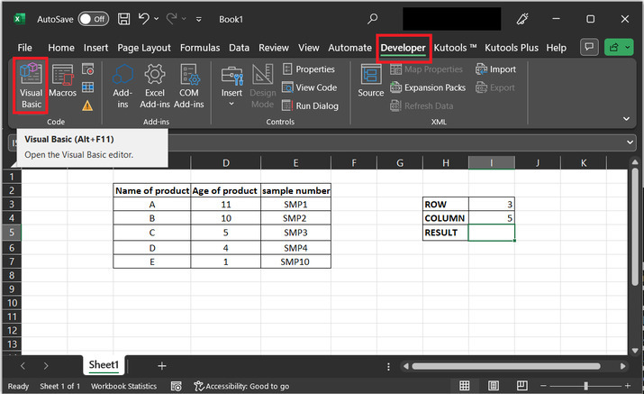The image size is (644, 394).
Task: Click Expansion Packs button
Action: tap(428, 87)
